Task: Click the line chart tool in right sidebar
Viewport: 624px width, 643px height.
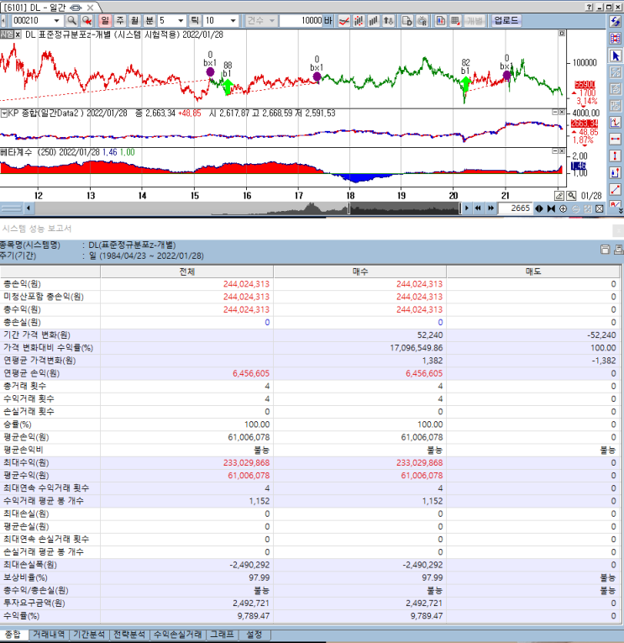Action: [x=615, y=122]
